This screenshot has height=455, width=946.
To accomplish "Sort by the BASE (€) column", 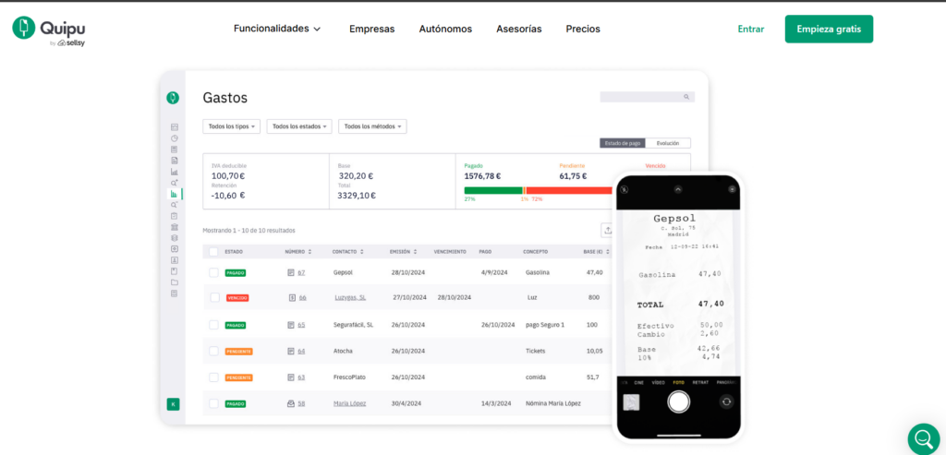I will pos(597,252).
